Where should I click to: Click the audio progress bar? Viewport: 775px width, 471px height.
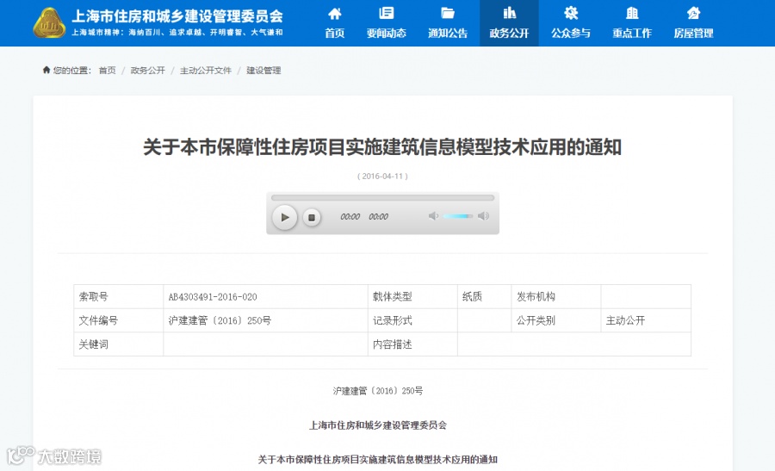pos(382,198)
